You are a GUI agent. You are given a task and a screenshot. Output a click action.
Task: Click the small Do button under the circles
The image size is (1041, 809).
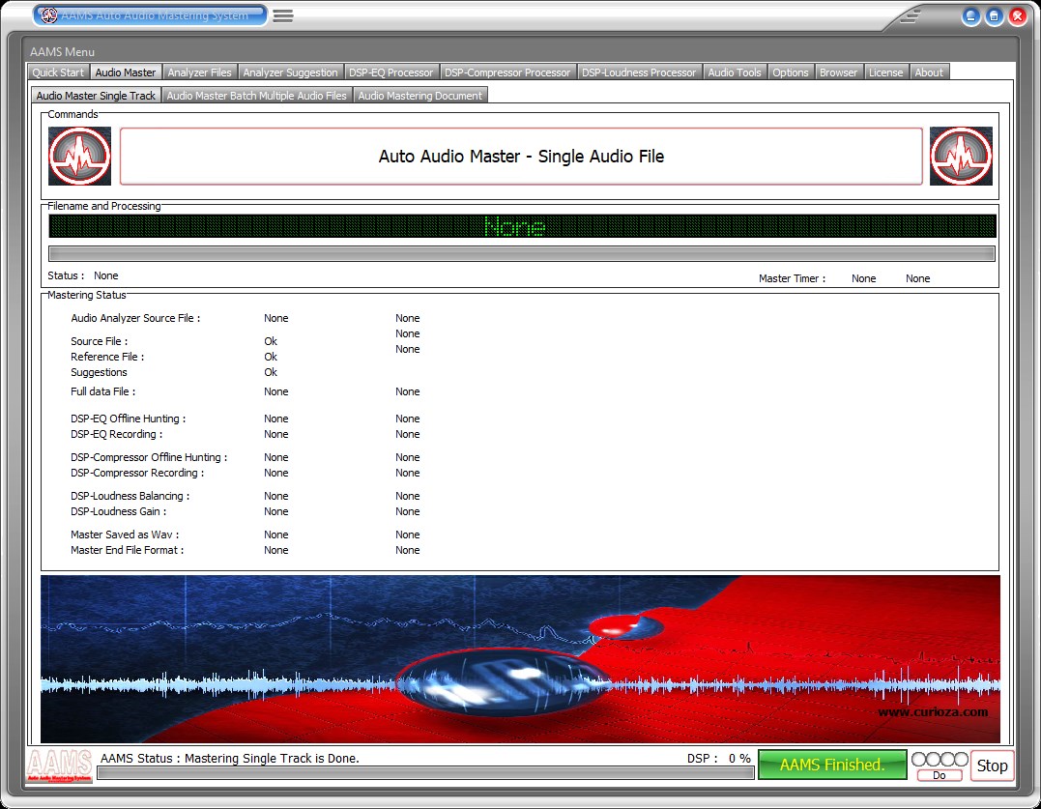940,775
